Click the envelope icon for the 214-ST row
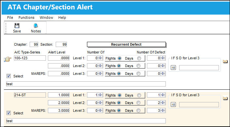This screenshot has width=230, height=127. 225,98
